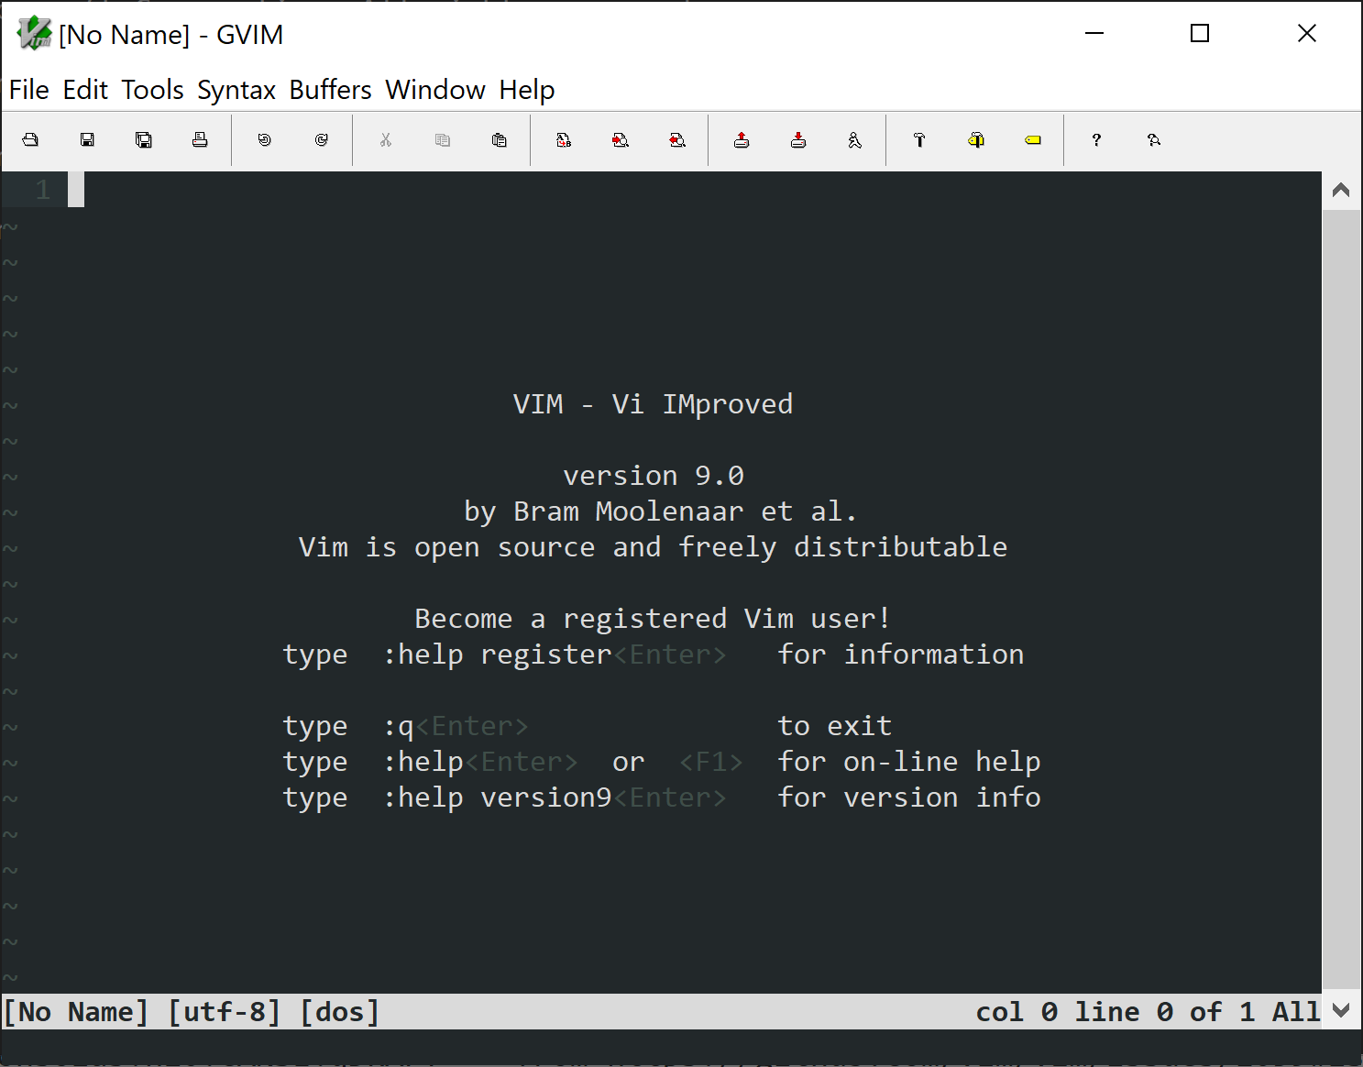Click the scrollbar down arrow
This screenshot has height=1067, width=1363.
click(x=1341, y=1010)
